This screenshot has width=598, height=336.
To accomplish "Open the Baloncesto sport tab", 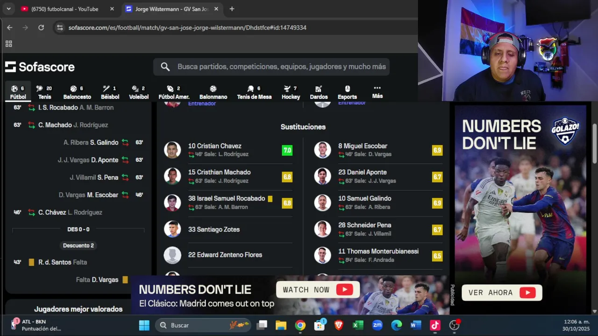I will [x=77, y=92].
